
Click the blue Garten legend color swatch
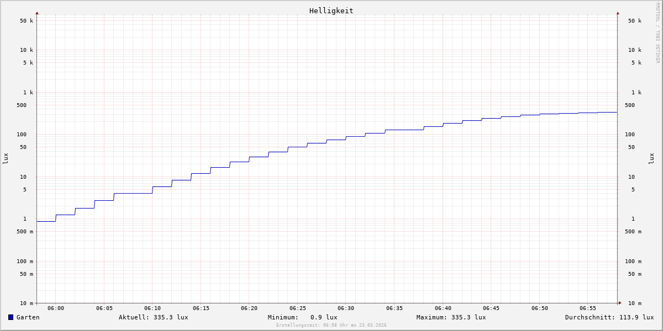pyautogui.click(x=10, y=317)
